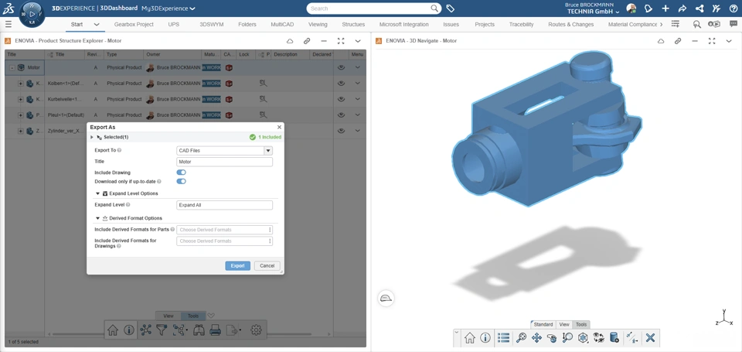Open hamburger menu at left of tab bar

(x=8, y=24)
